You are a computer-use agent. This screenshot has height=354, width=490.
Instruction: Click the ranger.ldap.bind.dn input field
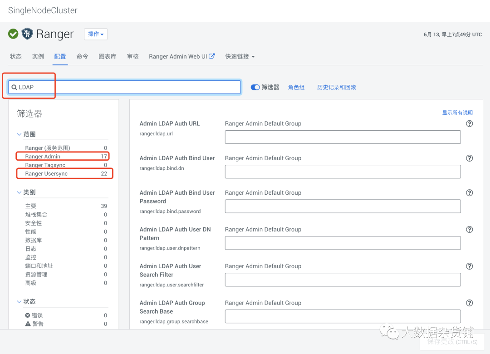tap(343, 172)
